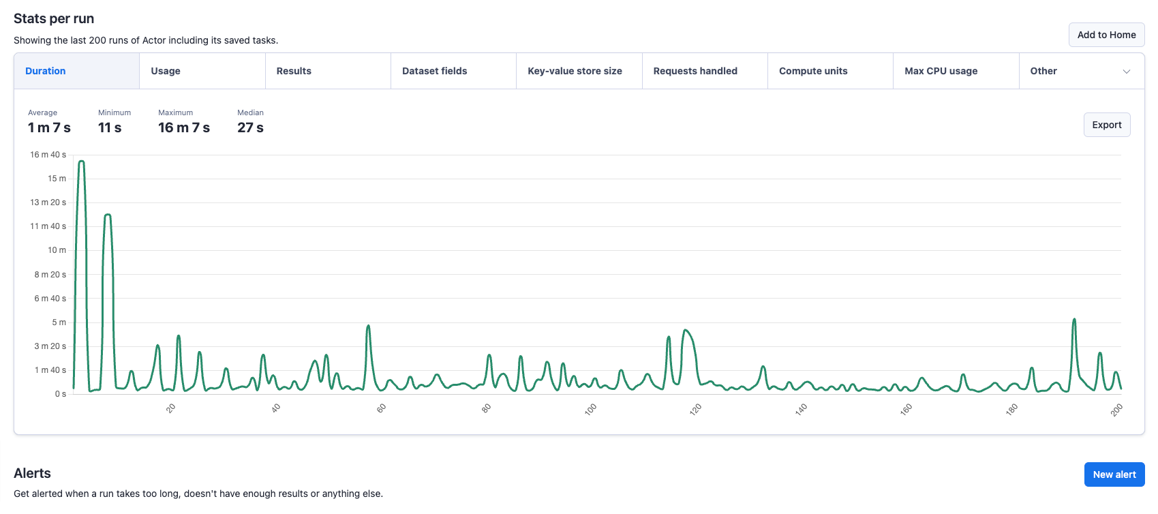1158x514 pixels.
Task: Click the 13 m 20 s y-axis label
Action: (x=48, y=202)
